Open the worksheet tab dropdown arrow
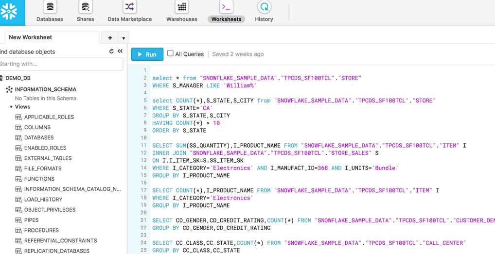This screenshot has width=495, height=254. [124, 38]
